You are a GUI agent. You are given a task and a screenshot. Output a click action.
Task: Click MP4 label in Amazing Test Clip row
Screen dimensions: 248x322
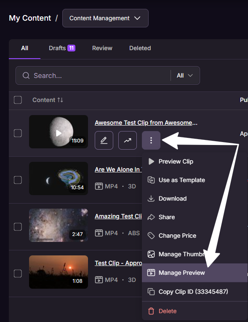coord(112,233)
